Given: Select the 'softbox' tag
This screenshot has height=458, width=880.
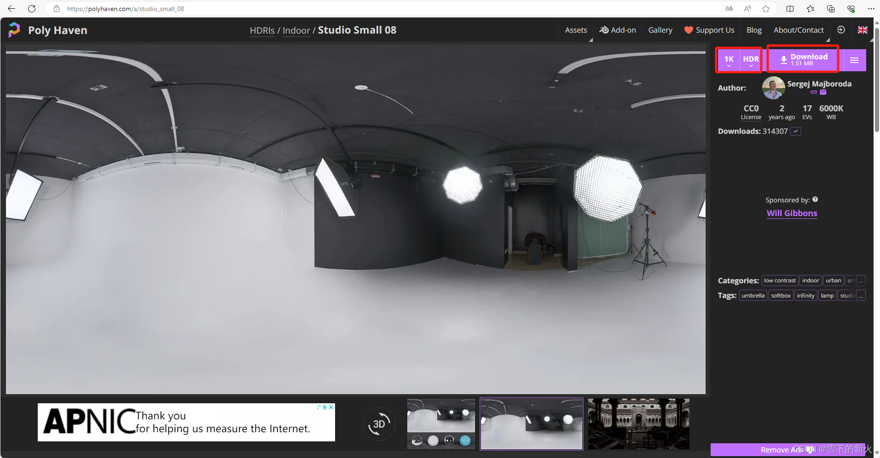Looking at the screenshot, I should click(x=781, y=296).
